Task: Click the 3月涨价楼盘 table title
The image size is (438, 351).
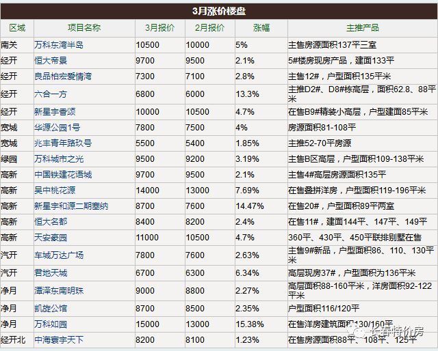Action: [x=219, y=11]
